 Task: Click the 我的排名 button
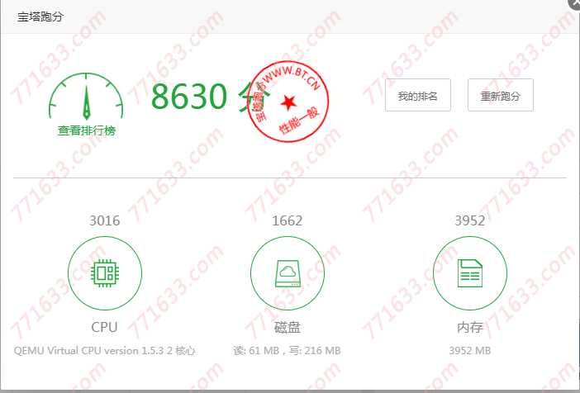[418, 95]
